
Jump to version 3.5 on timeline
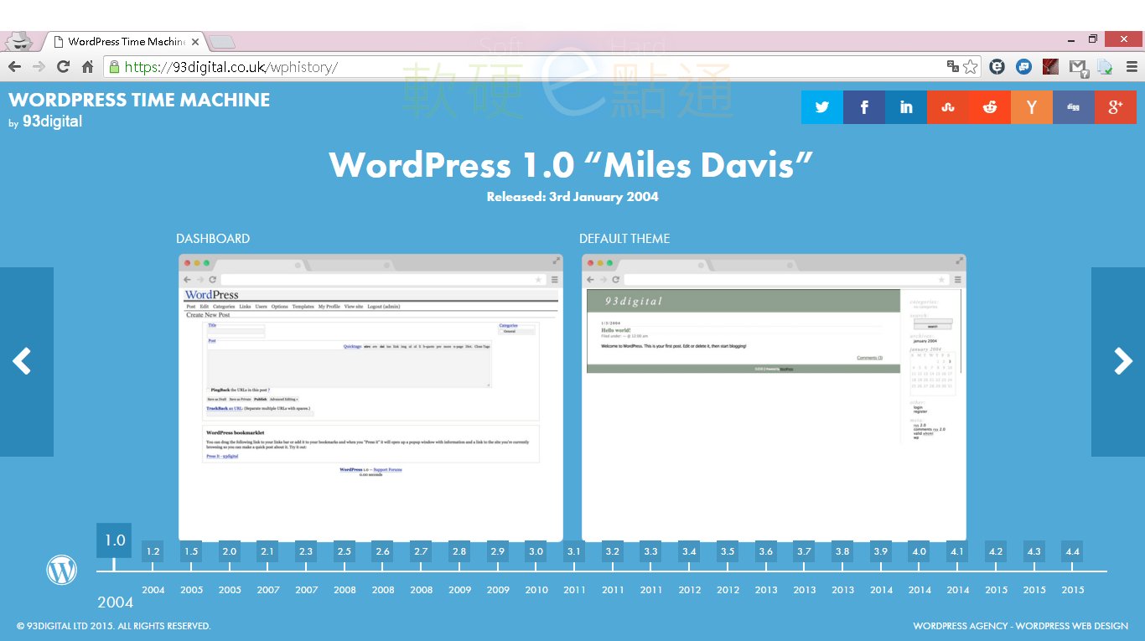tap(728, 551)
